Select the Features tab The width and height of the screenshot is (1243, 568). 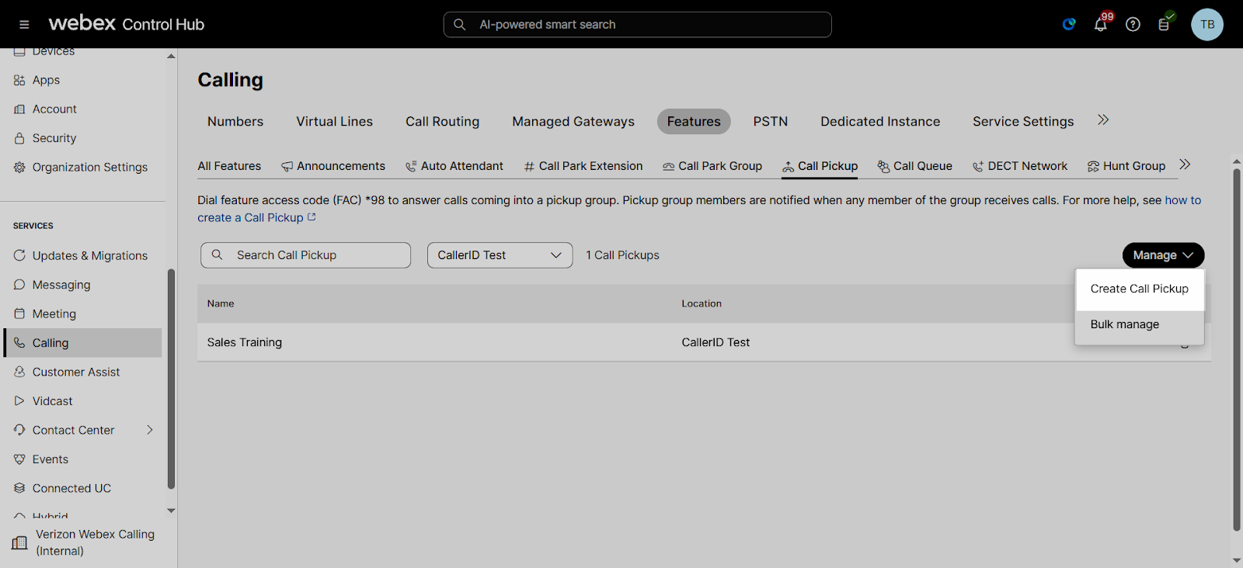[x=694, y=122]
